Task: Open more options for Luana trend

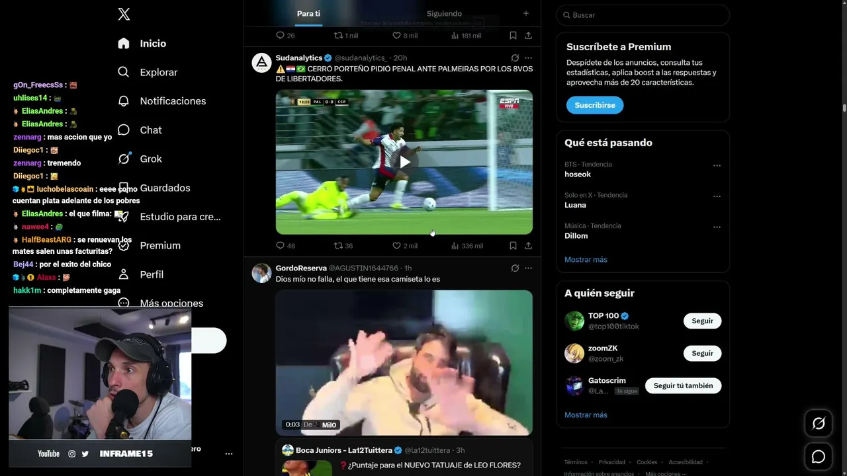Action: [x=717, y=196]
